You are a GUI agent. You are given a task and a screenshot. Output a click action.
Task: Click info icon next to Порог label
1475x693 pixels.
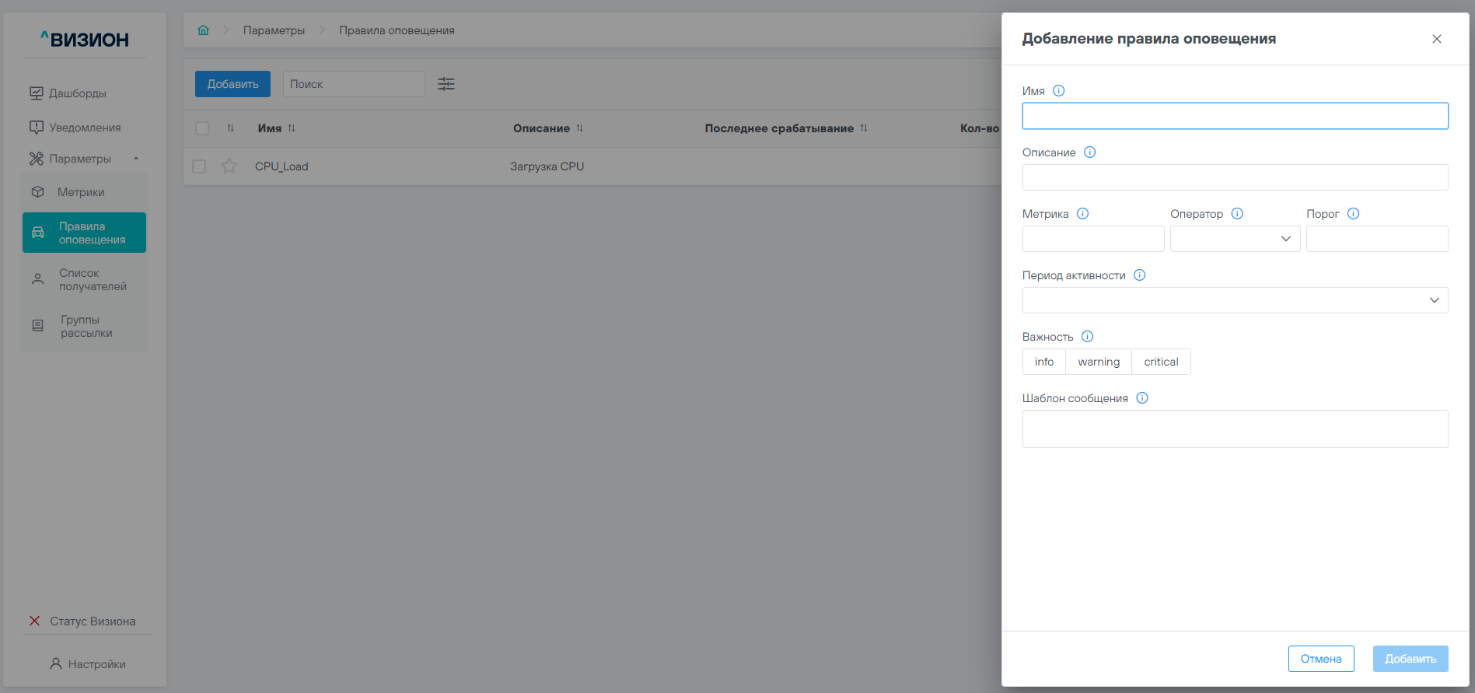point(1353,214)
